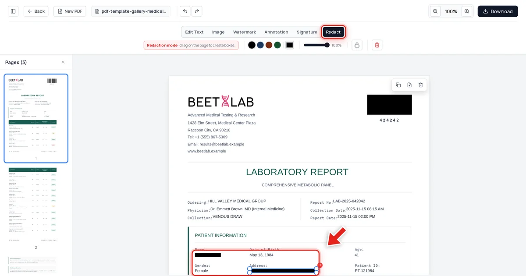Redo the last action
Viewport: 526px width, 276px height.
(x=197, y=11)
